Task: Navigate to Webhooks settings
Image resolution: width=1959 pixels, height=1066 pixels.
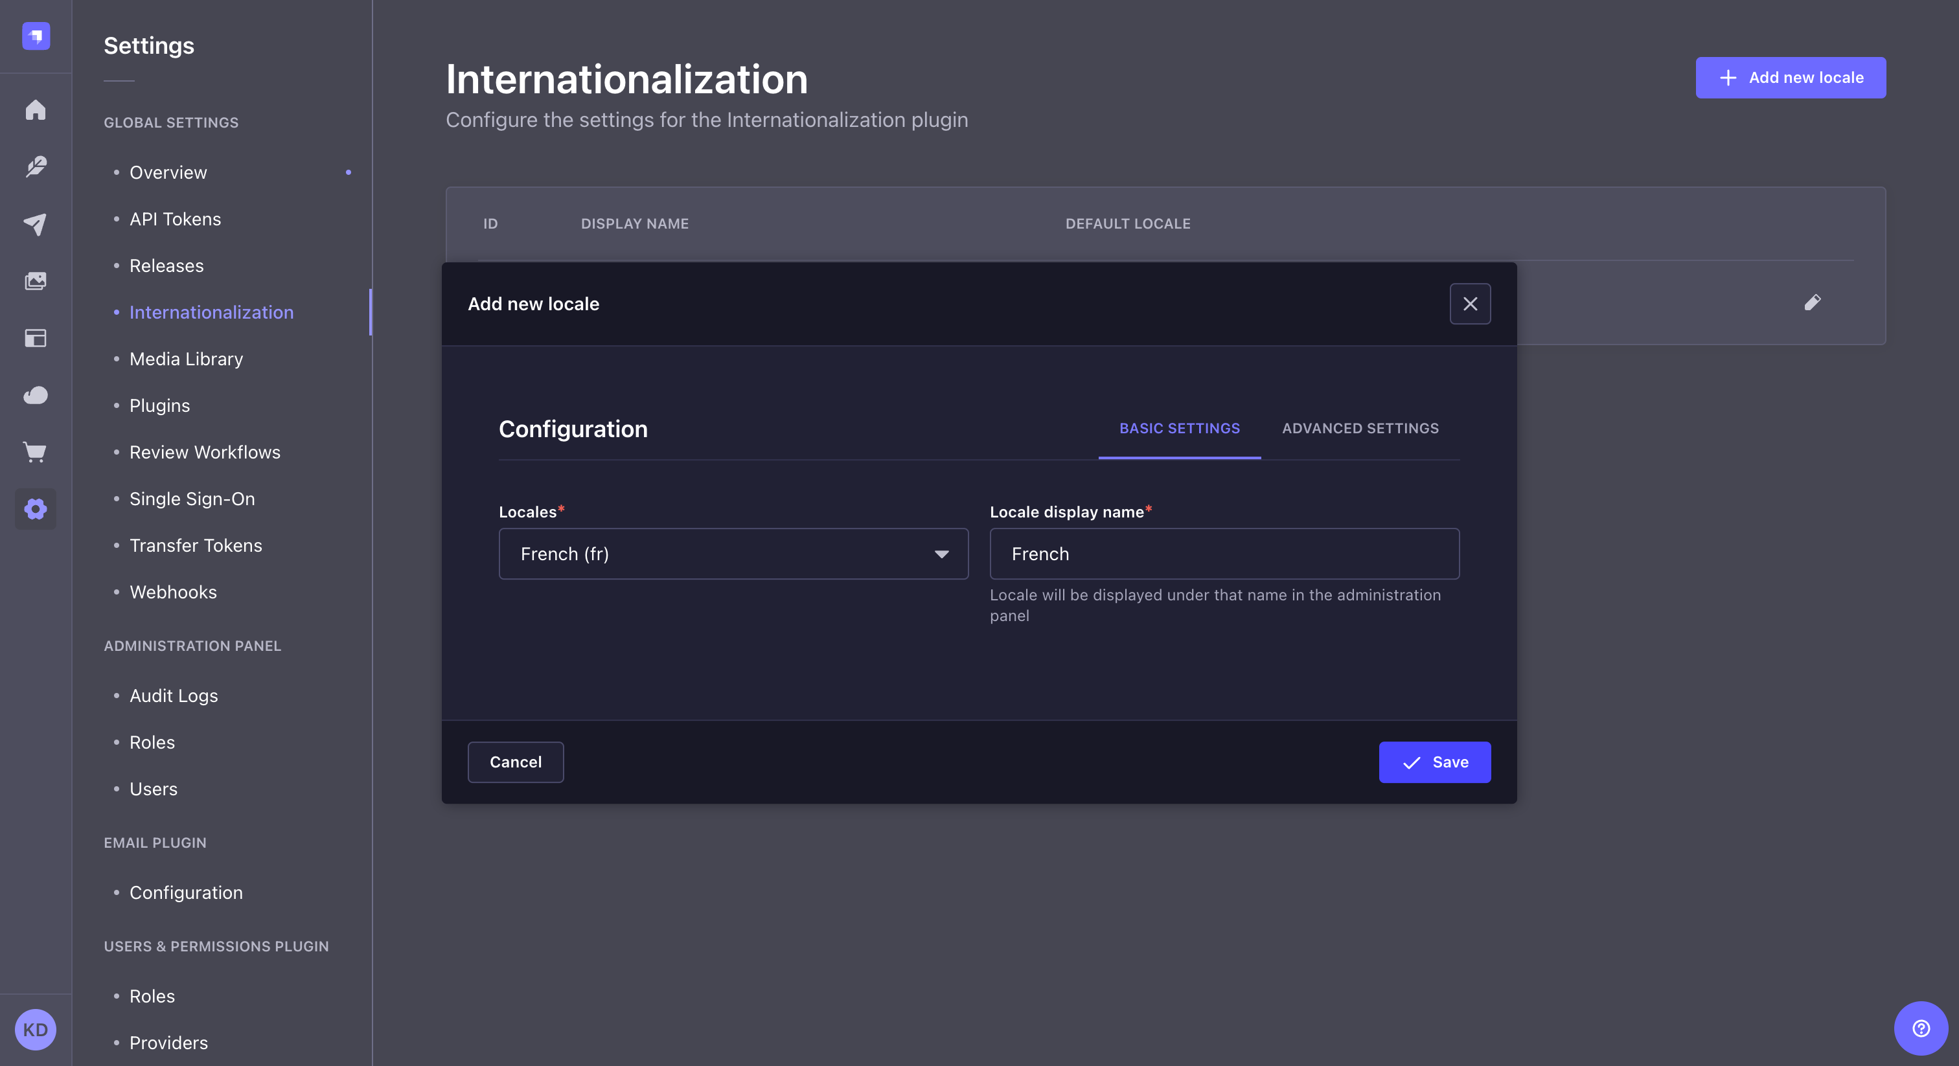Action: (x=172, y=591)
